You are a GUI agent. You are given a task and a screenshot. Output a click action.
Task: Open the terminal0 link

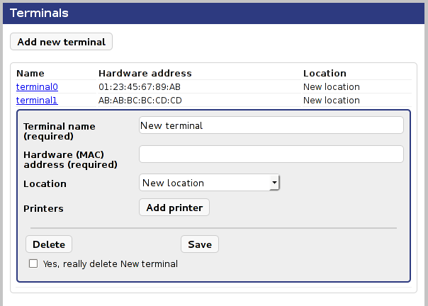pos(37,87)
